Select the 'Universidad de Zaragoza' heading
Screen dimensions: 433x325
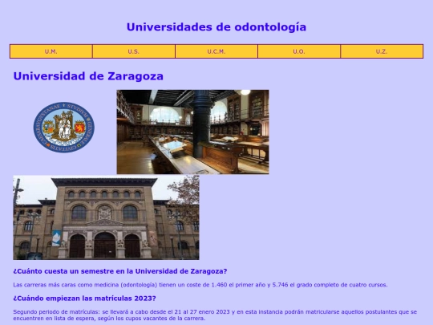(88, 76)
